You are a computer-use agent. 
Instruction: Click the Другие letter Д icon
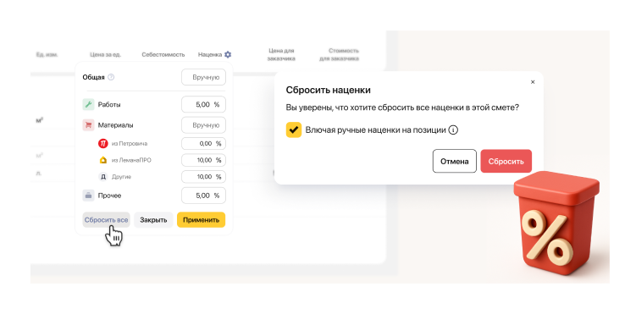(103, 177)
